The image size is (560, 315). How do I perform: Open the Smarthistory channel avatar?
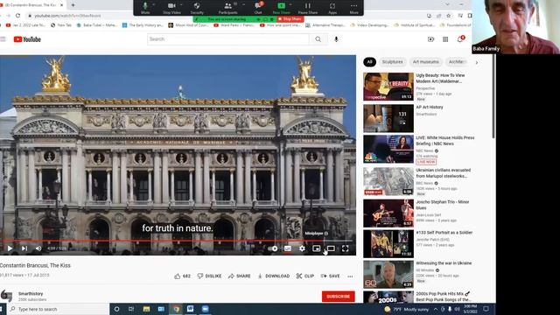point(6,296)
